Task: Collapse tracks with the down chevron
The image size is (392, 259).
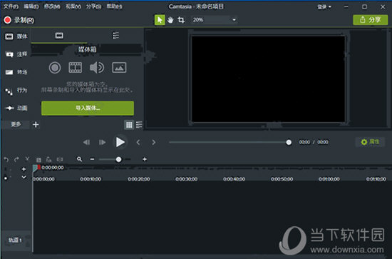Action: pos(24,177)
